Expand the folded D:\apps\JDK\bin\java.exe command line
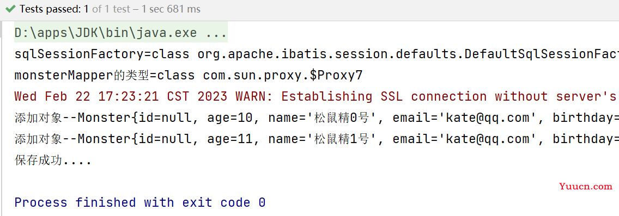The height and width of the screenshot is (216, 619). (x=120, y=33)
